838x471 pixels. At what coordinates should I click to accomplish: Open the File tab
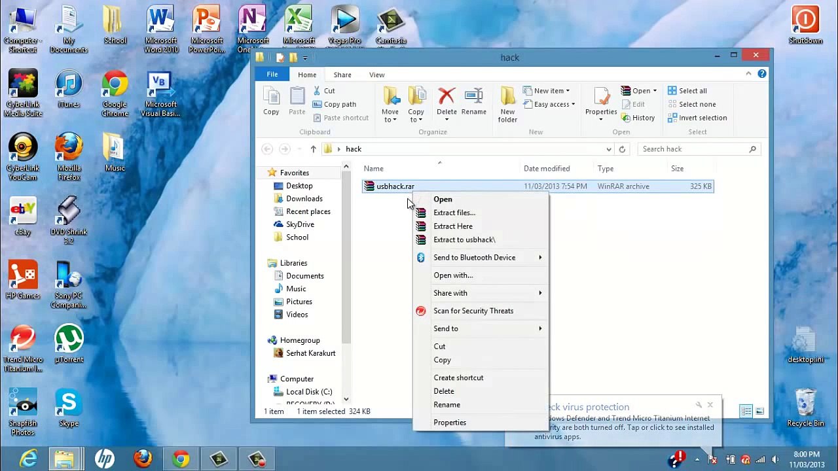pos(272,75)
